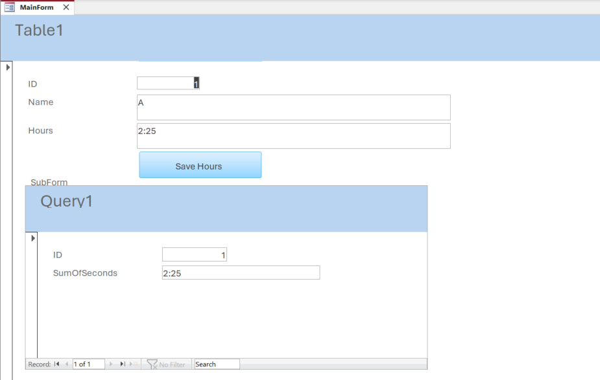Close the MainForm tab
600x380 pixels.
66,7
